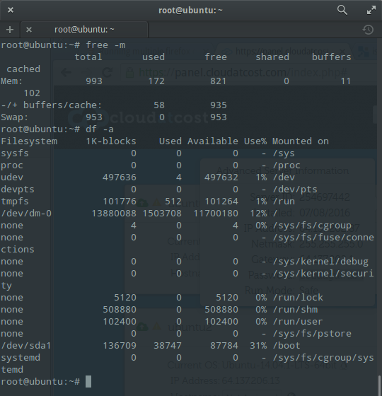The image size is (382, 396).
Task: Click the '/proc' mount point
Action: (286, 165)
